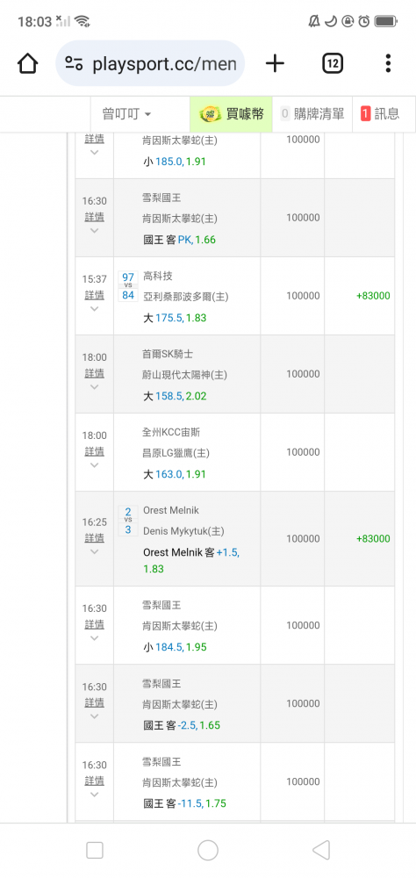Open 詳情 link for 全州KCC宙斯 game
The width and height of the screenshot is (416, 878).
[94, 451]
